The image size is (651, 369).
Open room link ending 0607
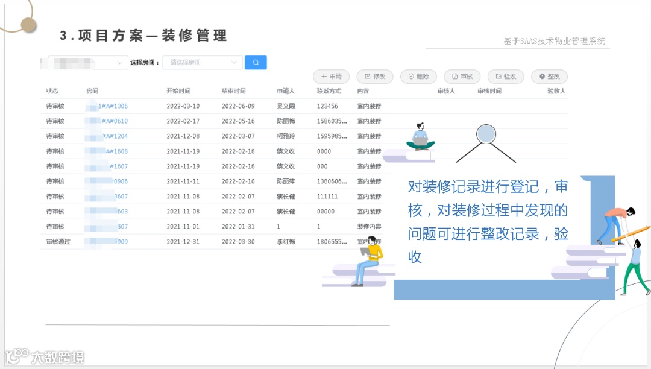pyautogui.click(x=121, y=197)
